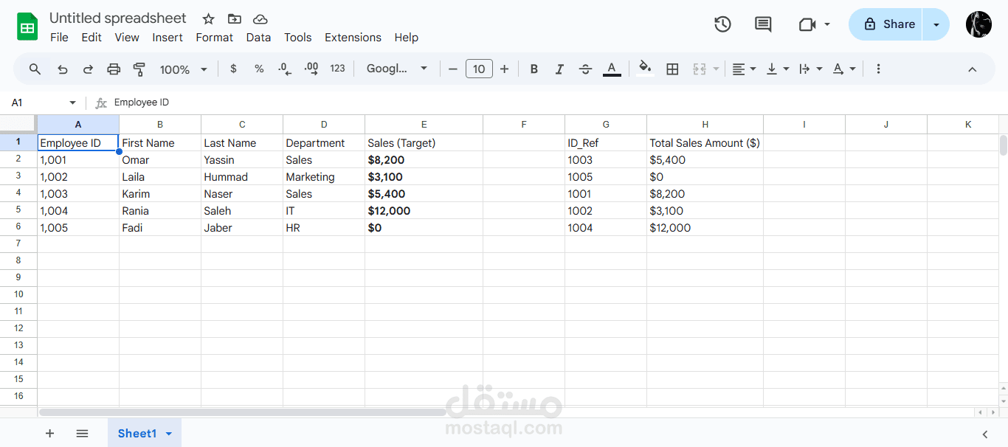Viewport: 1008px width, 447px height.
Task: Open the Format menu
Action: pyautogui.click(x=214, y=37)
